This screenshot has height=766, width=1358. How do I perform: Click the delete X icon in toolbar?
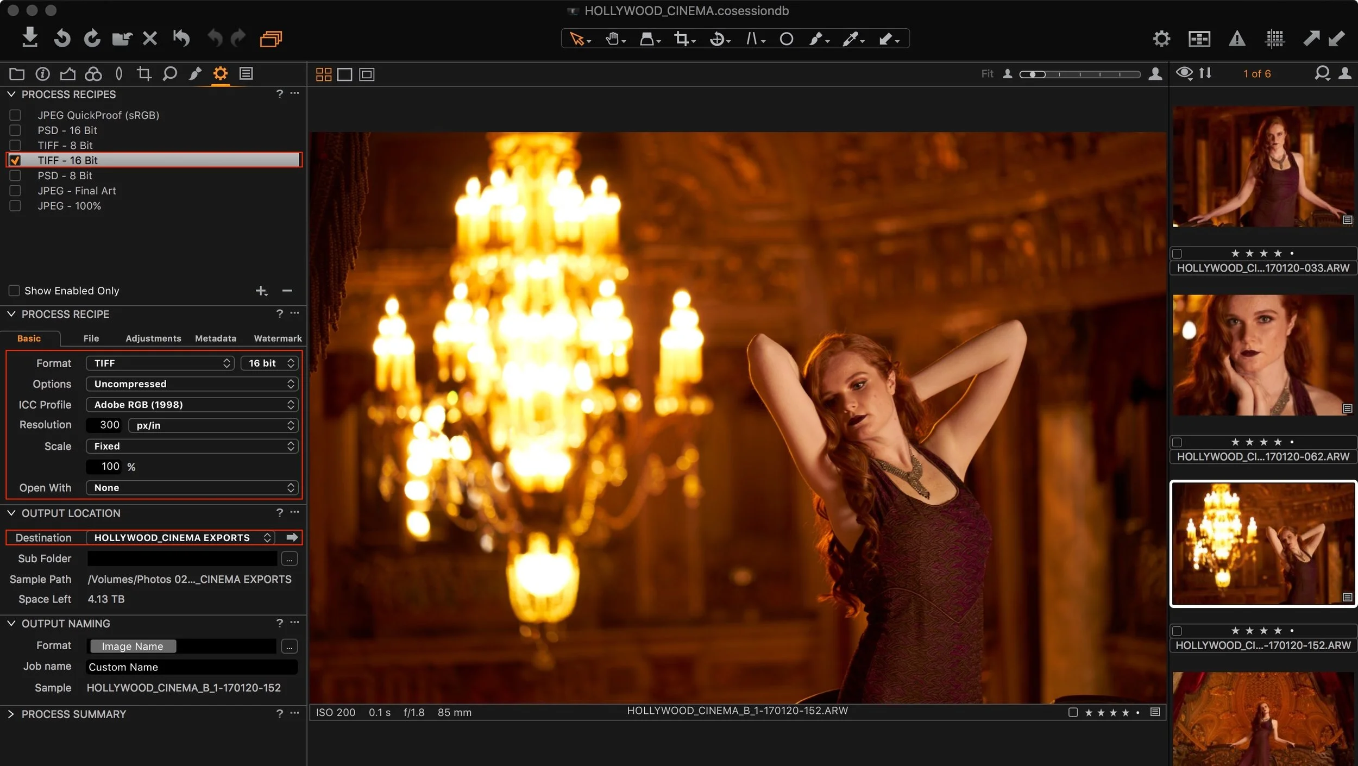click(x=150, y=38)
